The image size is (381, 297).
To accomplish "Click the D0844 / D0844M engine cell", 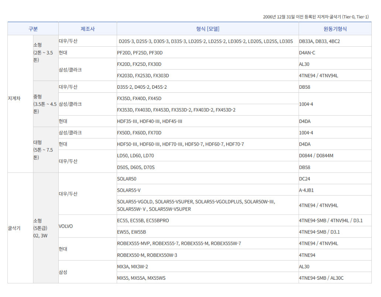I will [x=335, y=156].
